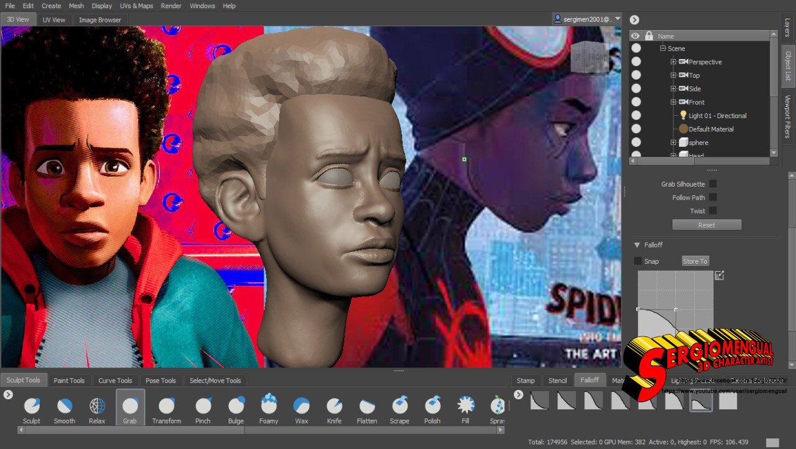
Task: Toggle visibility of the sphere node
Action: click(636, 142)
